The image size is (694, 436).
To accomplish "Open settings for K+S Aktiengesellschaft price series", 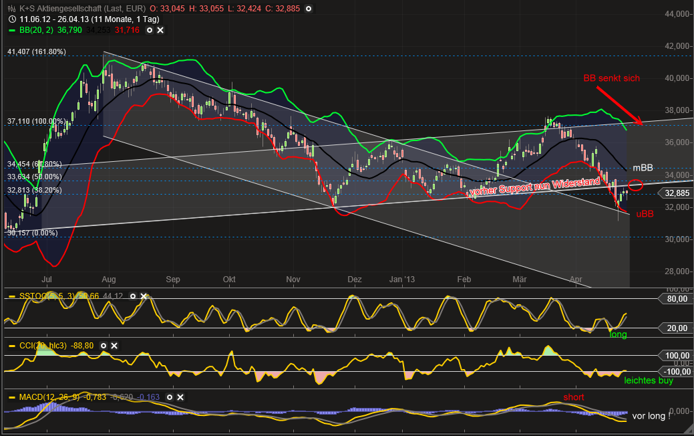I will coord(309,9).
